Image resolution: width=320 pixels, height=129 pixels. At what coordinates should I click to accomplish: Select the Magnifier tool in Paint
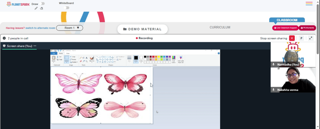pyautogui.click(x=86, y=61)
